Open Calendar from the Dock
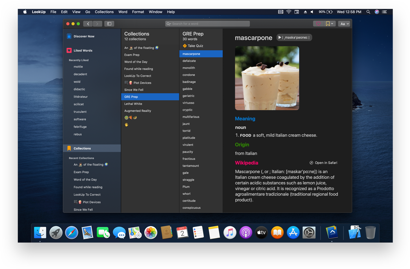 182,233
